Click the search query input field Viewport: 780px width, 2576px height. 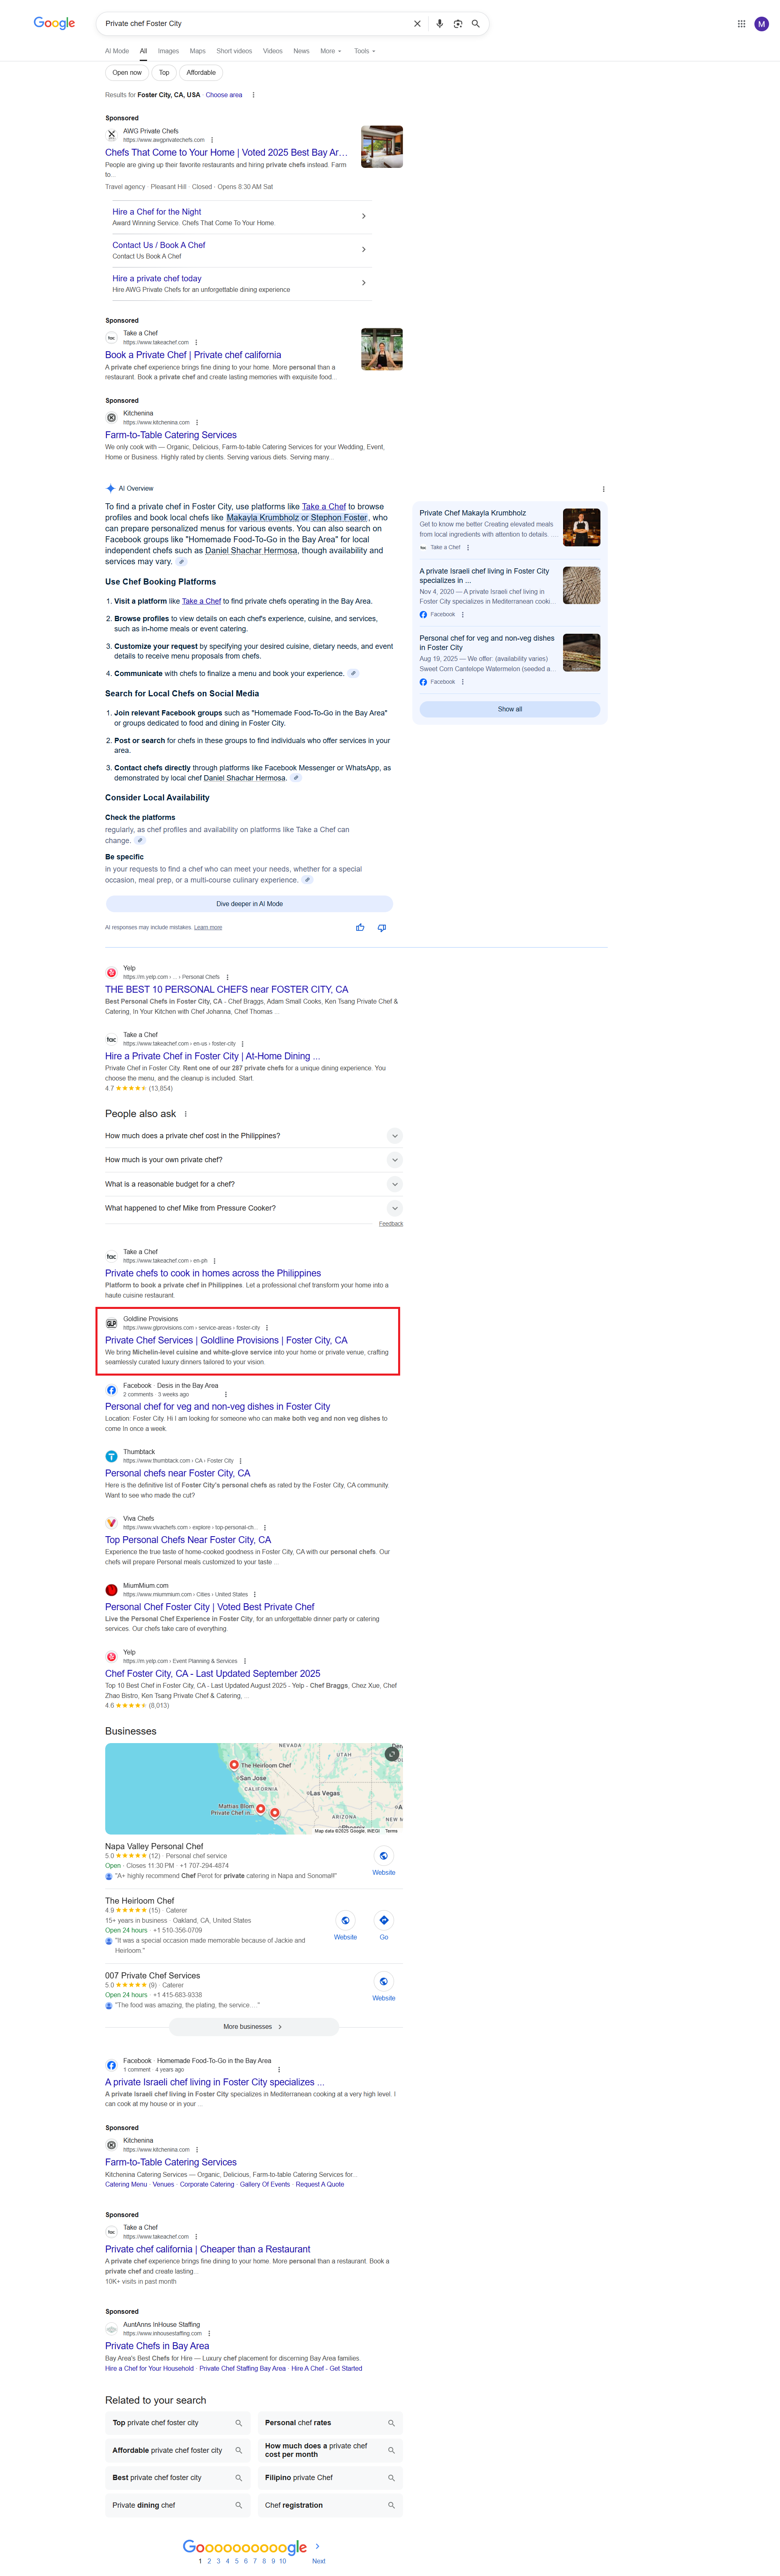250,23
